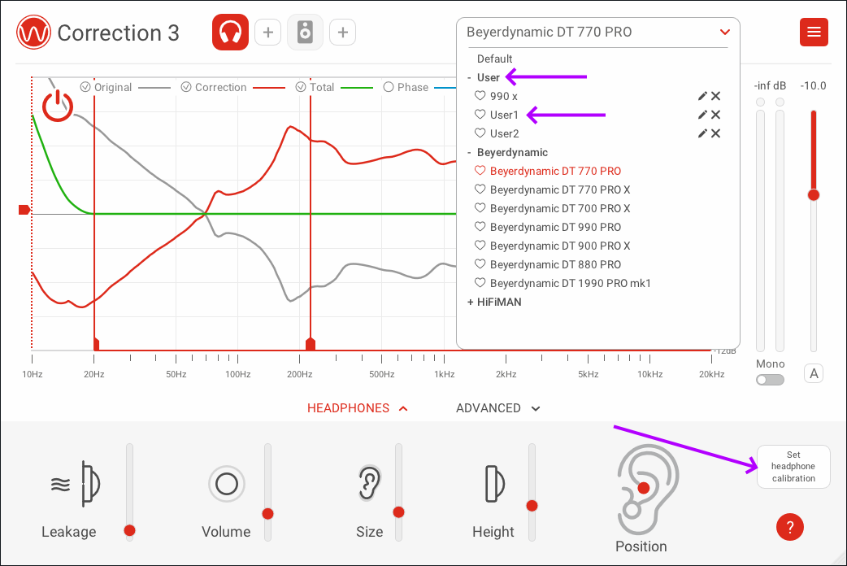Viewport: 847px width, 566px height.
Task: Click the power bypass button on graph
Action: coord(58,107)
